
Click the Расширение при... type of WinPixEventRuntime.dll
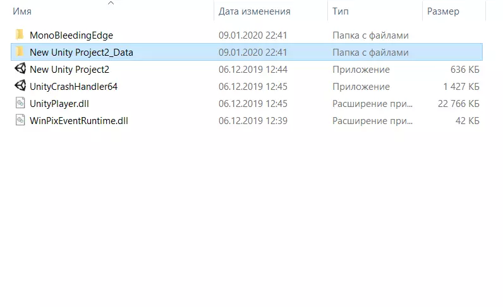pos(372,120)
